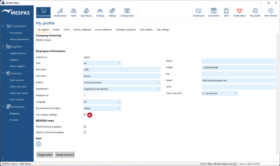Open the Time zone GMT dropdown
This screenshot has width=280, height=166.
[x=220, y=93]
